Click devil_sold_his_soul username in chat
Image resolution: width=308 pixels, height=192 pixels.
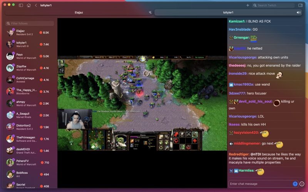[256, 101]
